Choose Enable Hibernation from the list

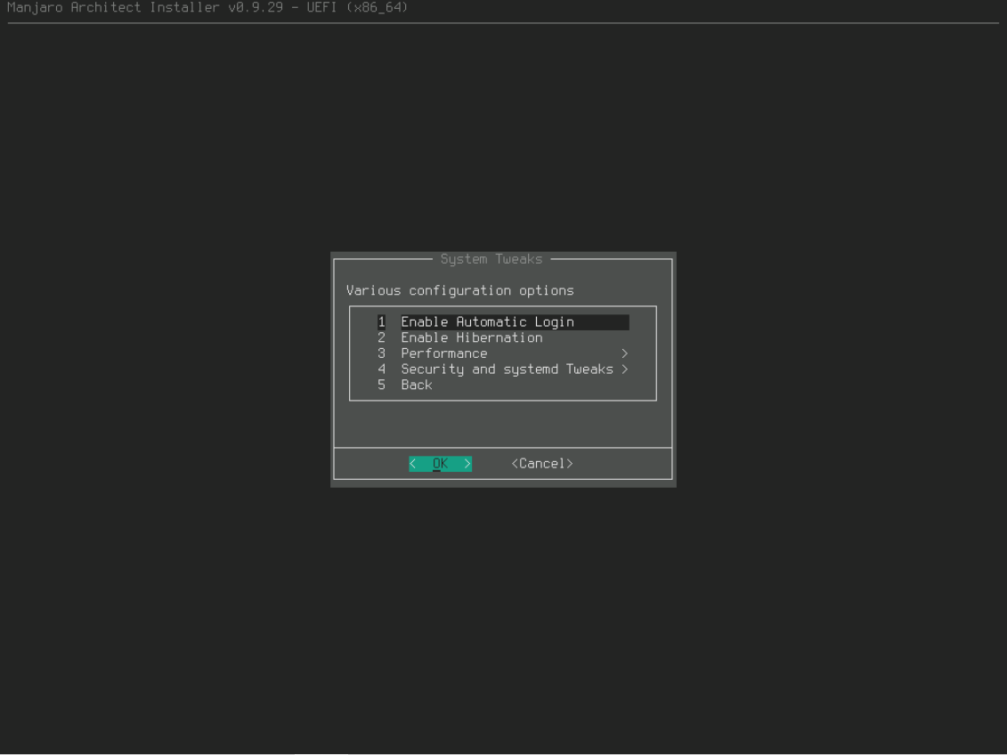[x=471, y=338]
